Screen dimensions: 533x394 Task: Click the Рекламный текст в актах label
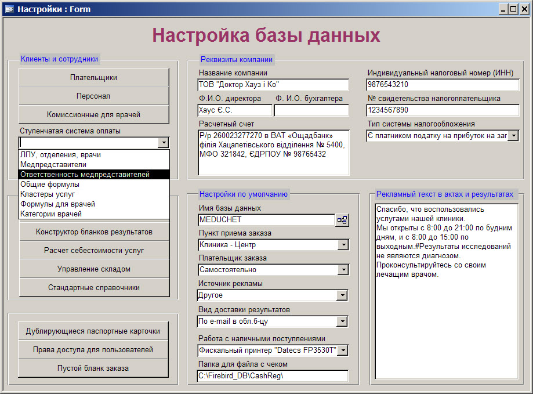445,194
